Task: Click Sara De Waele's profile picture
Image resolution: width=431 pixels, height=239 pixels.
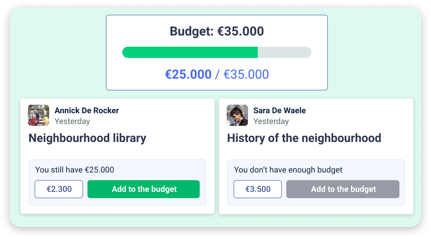Action: click(237, 115)
